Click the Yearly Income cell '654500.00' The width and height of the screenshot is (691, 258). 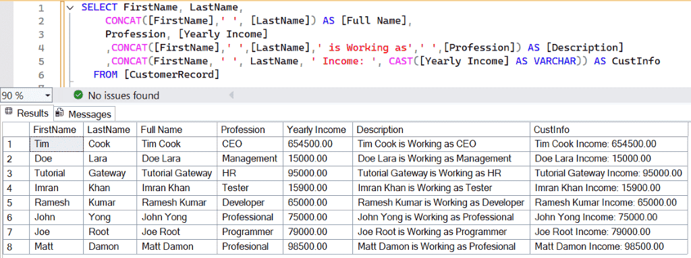coord(318,144)
